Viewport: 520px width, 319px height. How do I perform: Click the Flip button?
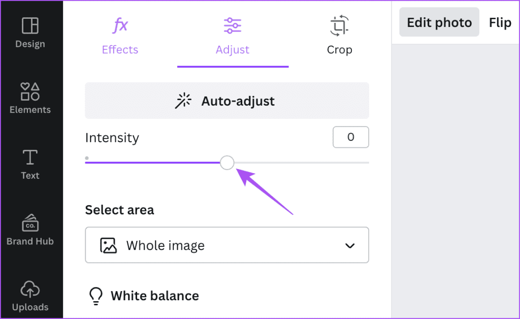(x=500, y=22)
